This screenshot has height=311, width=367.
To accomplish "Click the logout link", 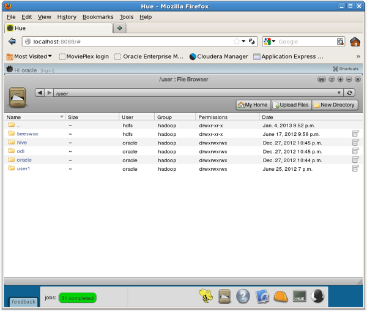I will (48, 70).
